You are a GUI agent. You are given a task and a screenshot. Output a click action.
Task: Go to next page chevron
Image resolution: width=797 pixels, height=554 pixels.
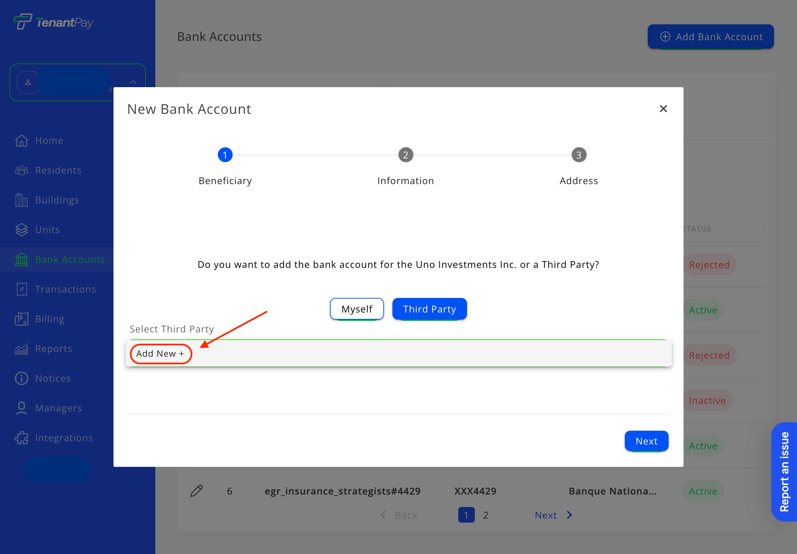pos(569,515)
